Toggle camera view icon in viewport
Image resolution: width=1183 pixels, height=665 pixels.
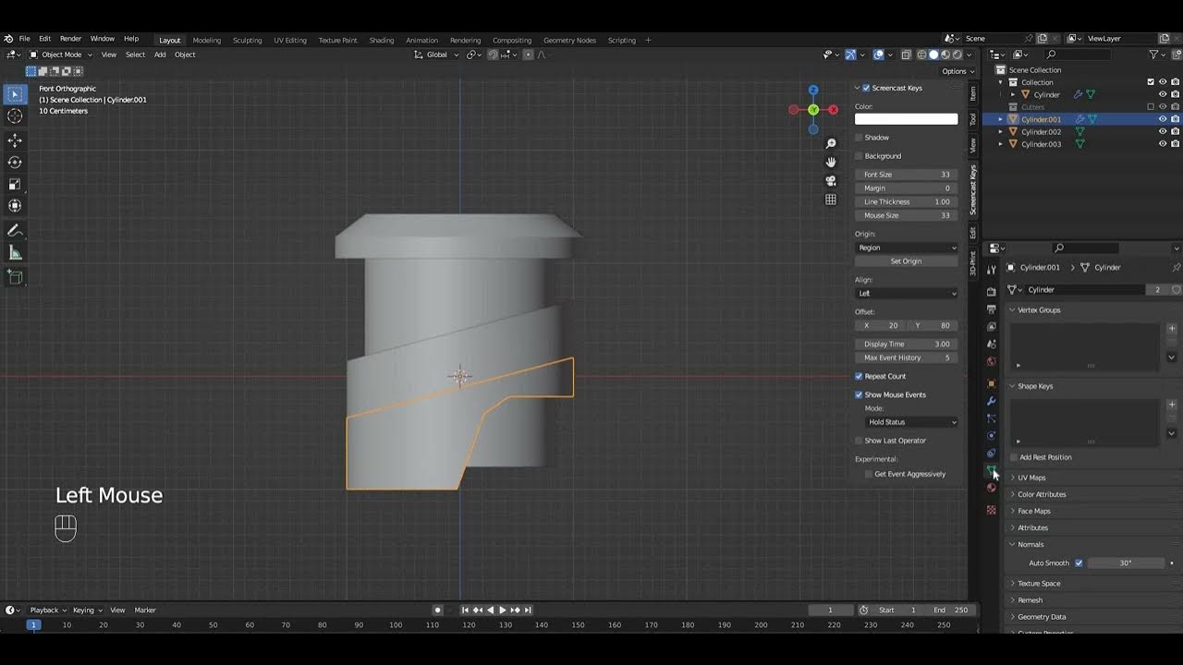tap(831, 181)
